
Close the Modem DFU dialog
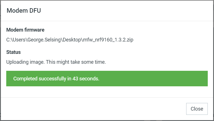coord(197,109)
